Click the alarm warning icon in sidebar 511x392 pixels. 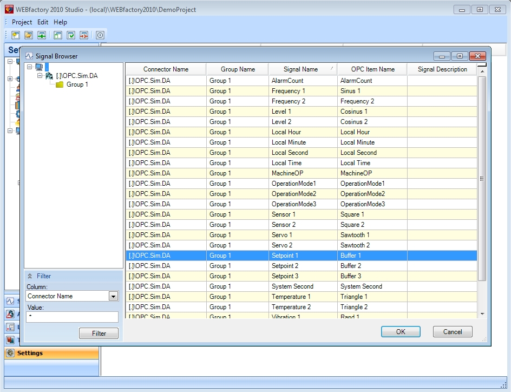10,314
